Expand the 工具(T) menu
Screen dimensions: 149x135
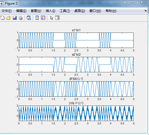click(x=65, y=11)
